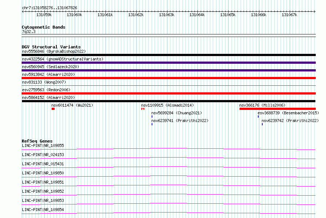Click the nsv6560945 (Sedlazeck2020) label
This screenshot has width=326, height=218.
pyautogui.click(x=51, y=67)
